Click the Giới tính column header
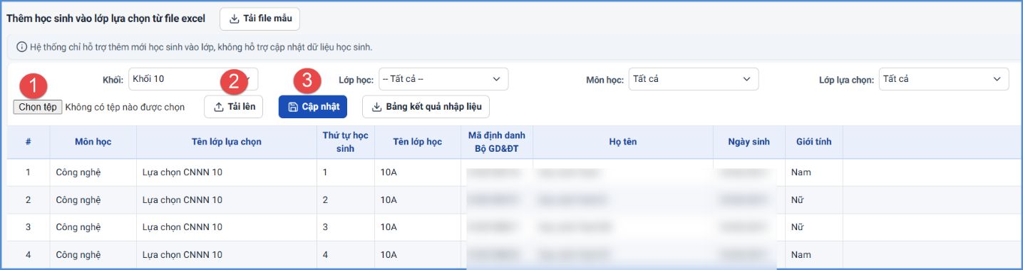 coord(814,142)
